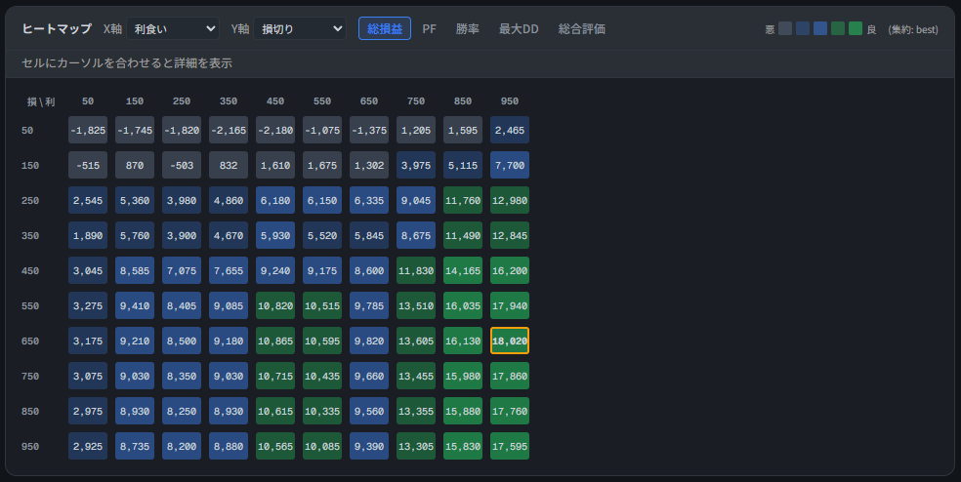961x482 pixels.
Task: Click the 11,760 heatmap cell
Action: 463,200
